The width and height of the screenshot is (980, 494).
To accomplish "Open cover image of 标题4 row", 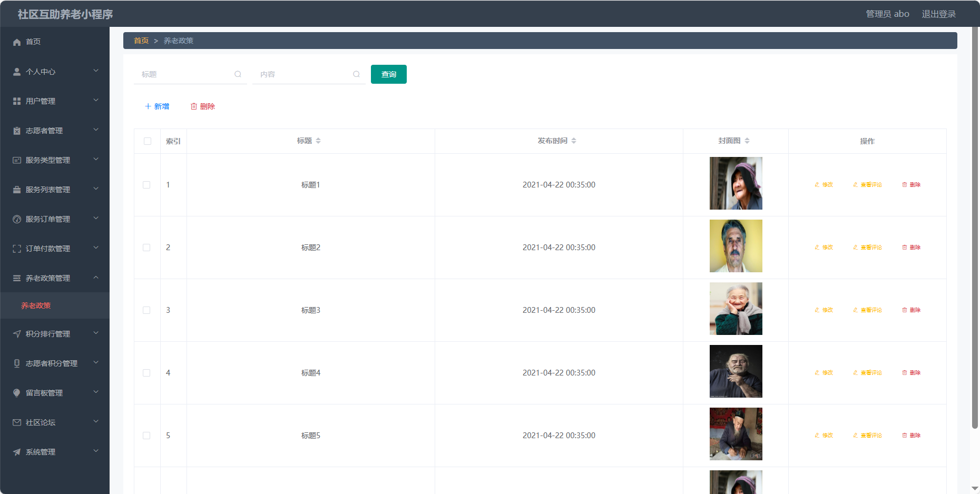I will (736, 371).
